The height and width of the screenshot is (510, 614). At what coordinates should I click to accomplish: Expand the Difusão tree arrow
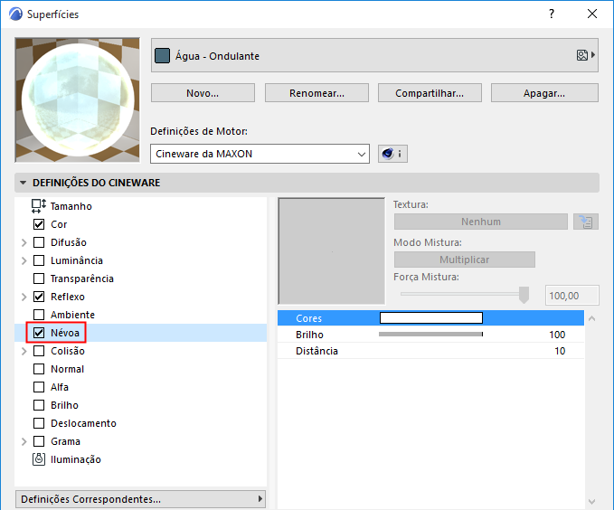tap(24, 242)
